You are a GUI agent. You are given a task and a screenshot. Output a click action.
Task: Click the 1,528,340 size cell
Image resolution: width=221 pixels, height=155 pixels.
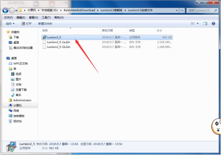coord(164,42)
